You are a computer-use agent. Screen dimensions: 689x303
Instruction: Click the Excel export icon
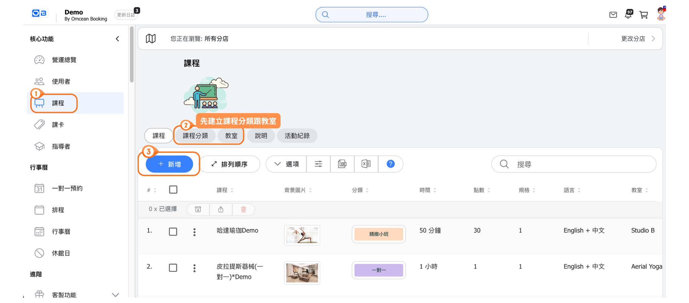point(366,164)
